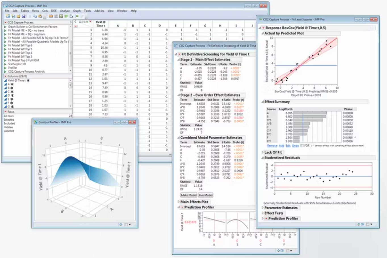Open the Cols menu

point(45,11)
